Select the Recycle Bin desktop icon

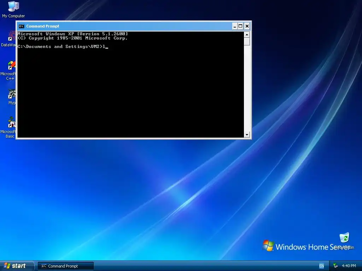(x=344, y=241)
